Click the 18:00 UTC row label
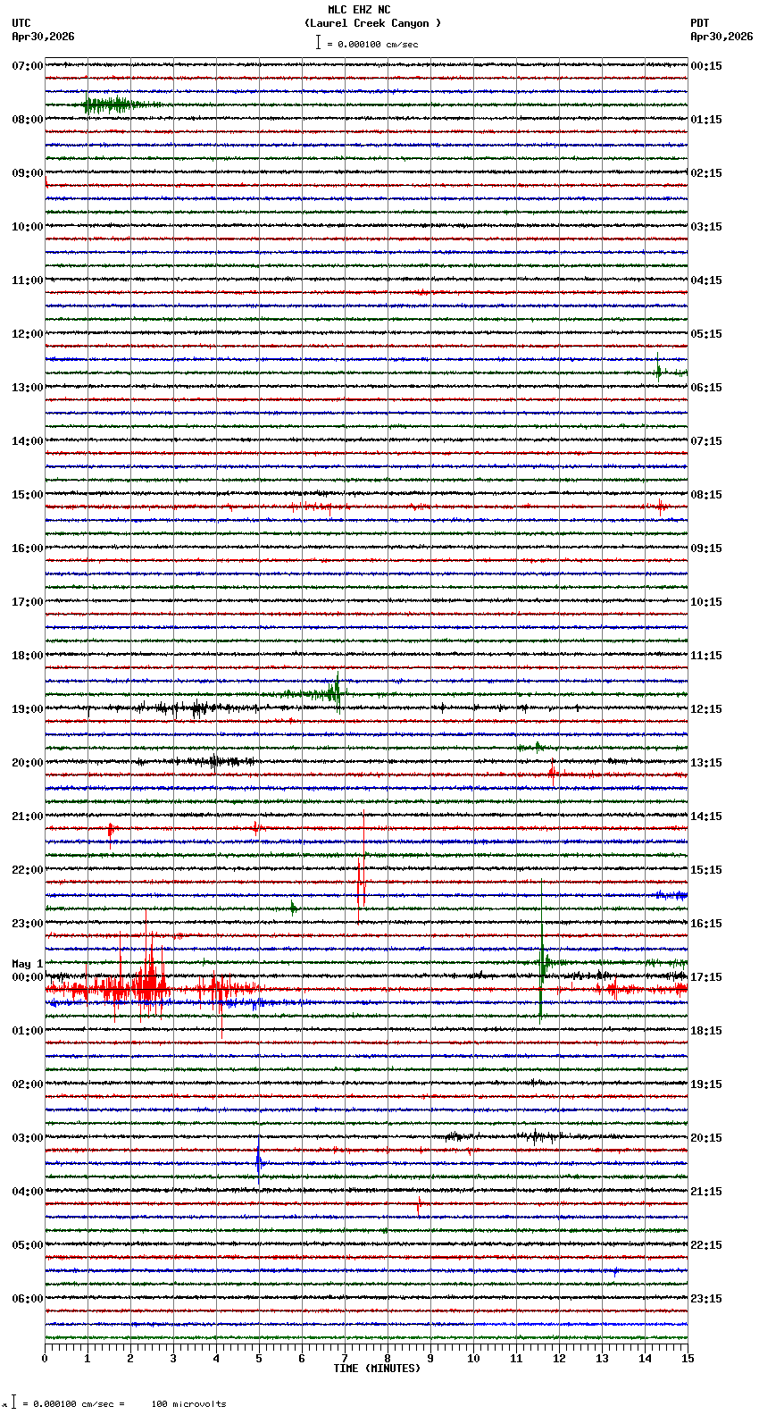Image resolution: width=759 pixels, height=1415 pixels. [x=28, y=656]
